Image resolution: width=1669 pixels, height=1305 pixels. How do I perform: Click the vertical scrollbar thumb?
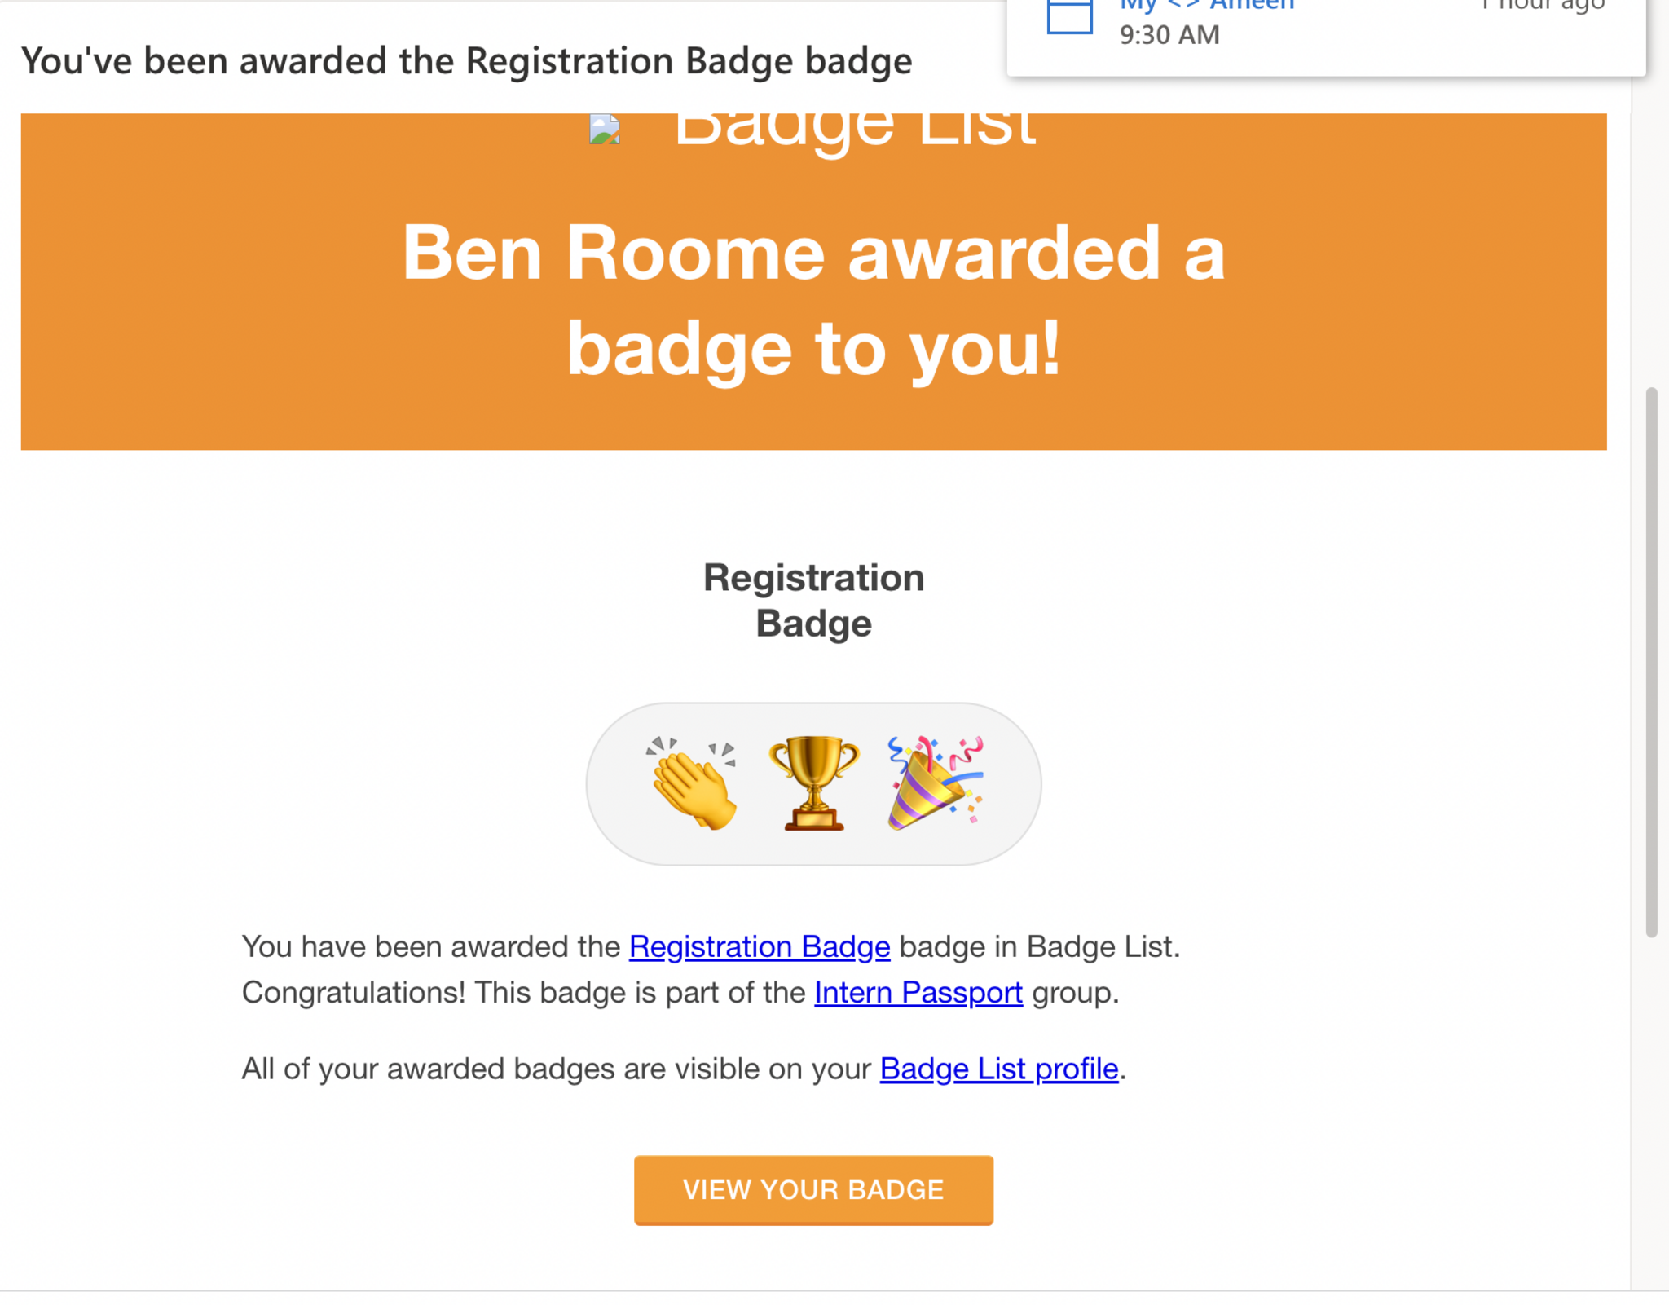(x=1651, y=662)
